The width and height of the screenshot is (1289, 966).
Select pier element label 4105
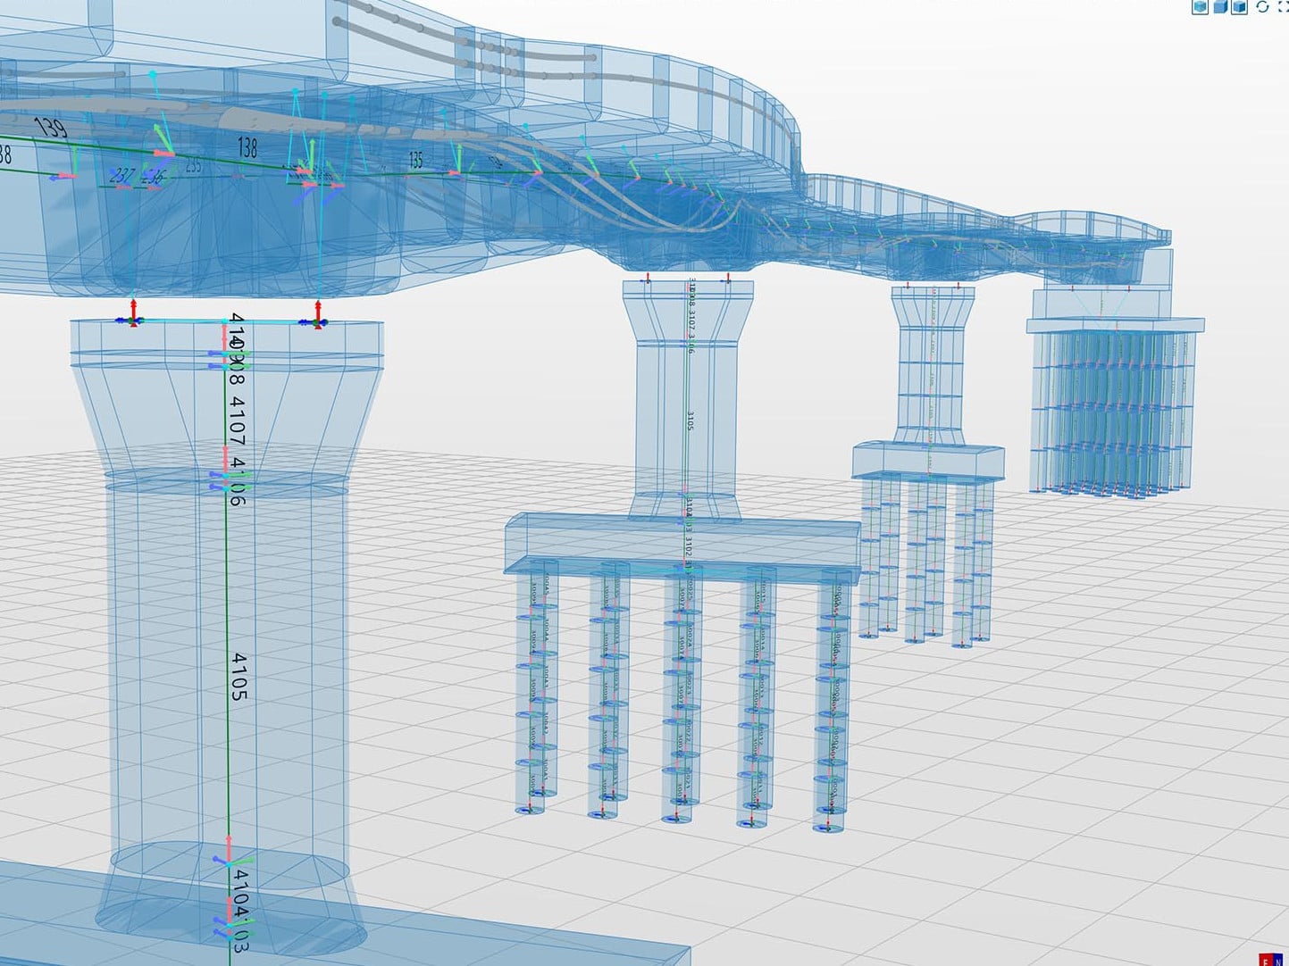pos(239,676)
